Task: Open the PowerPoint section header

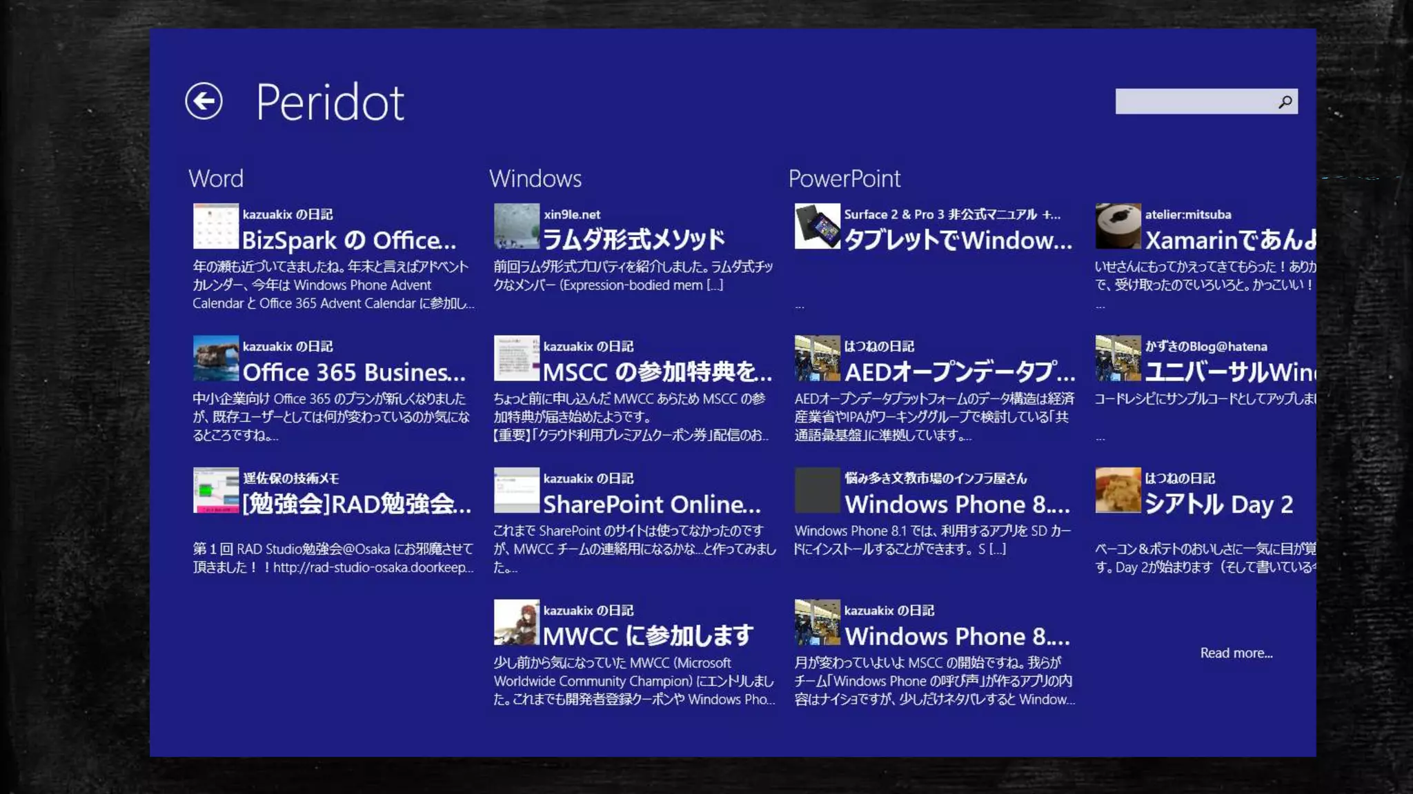Action: 844,179
